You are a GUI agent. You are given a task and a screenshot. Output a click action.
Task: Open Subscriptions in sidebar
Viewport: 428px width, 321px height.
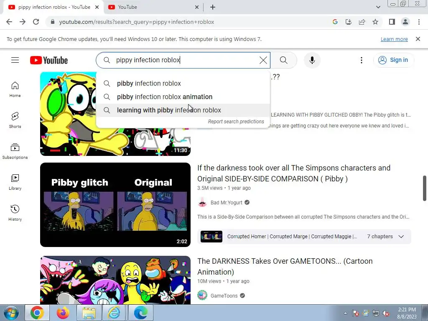[x=15, y=151]
